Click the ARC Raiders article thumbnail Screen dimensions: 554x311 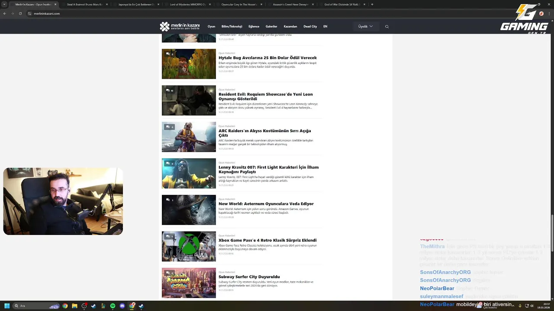189,137
